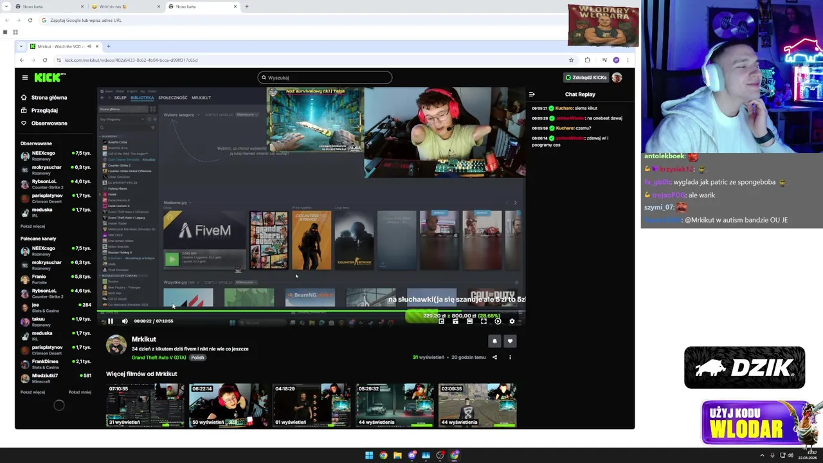The width and height of the screenshot is (823, 463).
Task: Close the active Nowa karta tab
Action: tap(235, 6)
